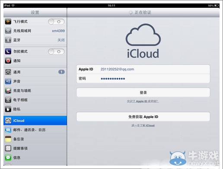This screenshot has width=223, height=169.
Task: Open 提醒事项 settings row
Action: pos(35,148)
